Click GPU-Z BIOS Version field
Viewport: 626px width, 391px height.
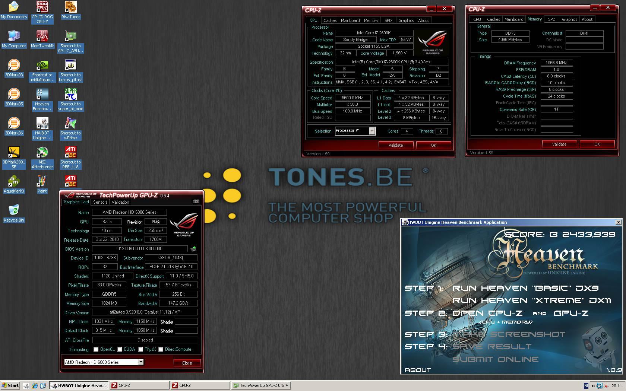tap(140, 249)
